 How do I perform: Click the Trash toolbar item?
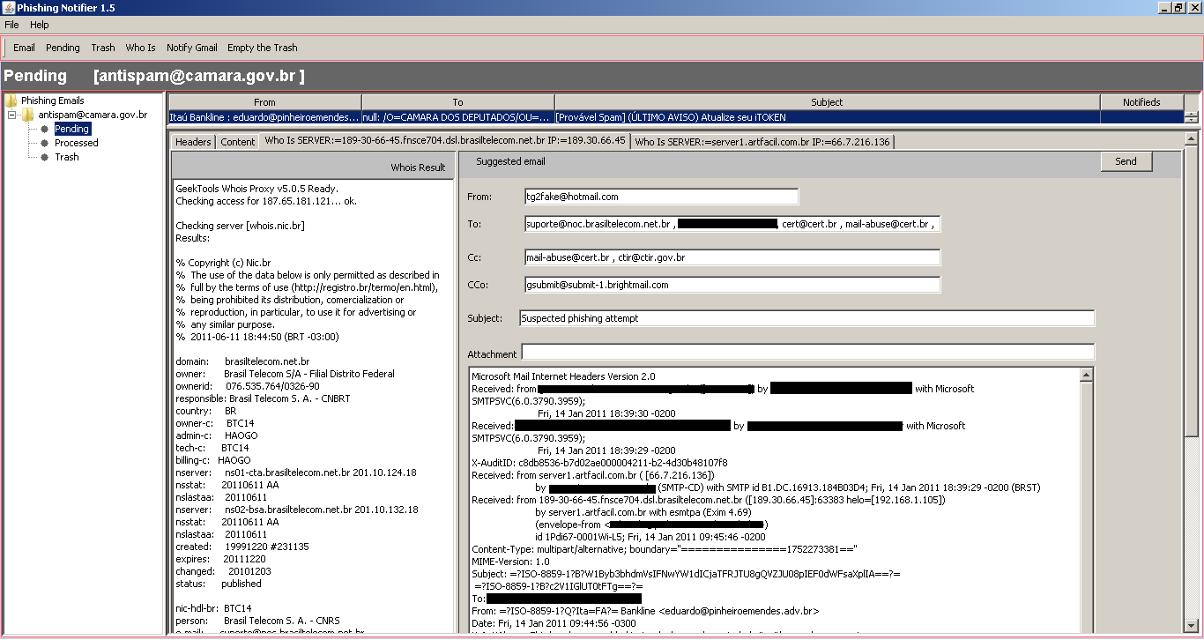click(x=103, y=48)
